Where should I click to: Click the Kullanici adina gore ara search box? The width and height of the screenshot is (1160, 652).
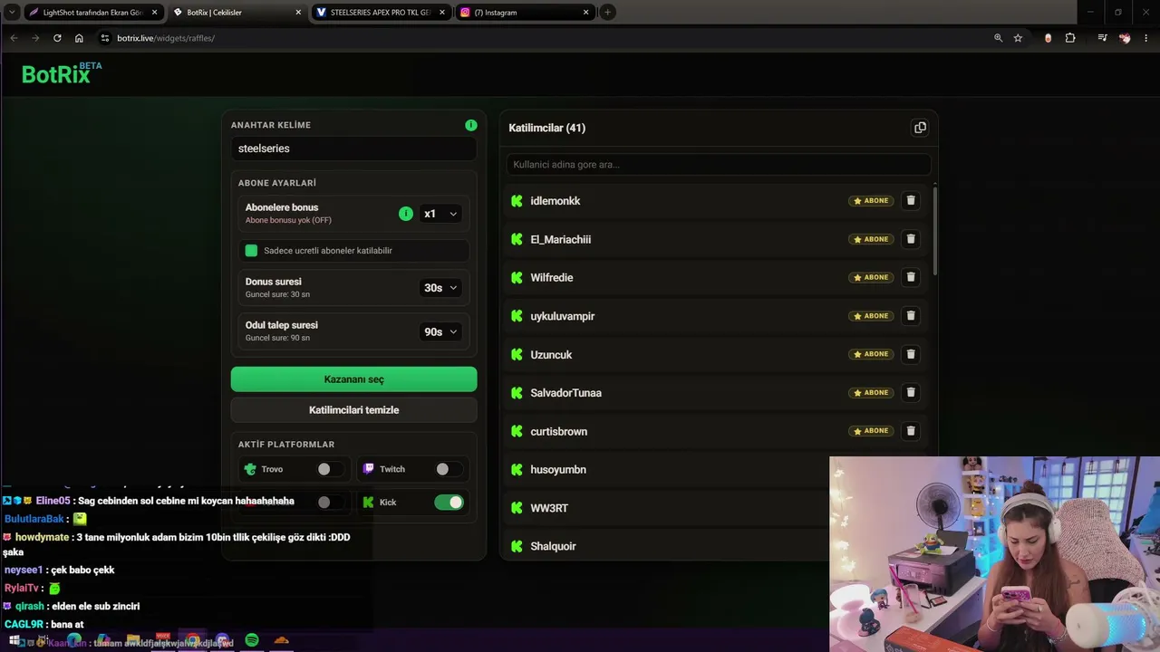click(x=719, y=165)
